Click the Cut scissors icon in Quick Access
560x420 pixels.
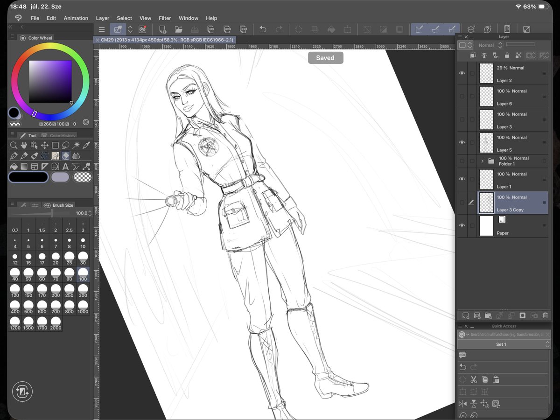(474, 379)
